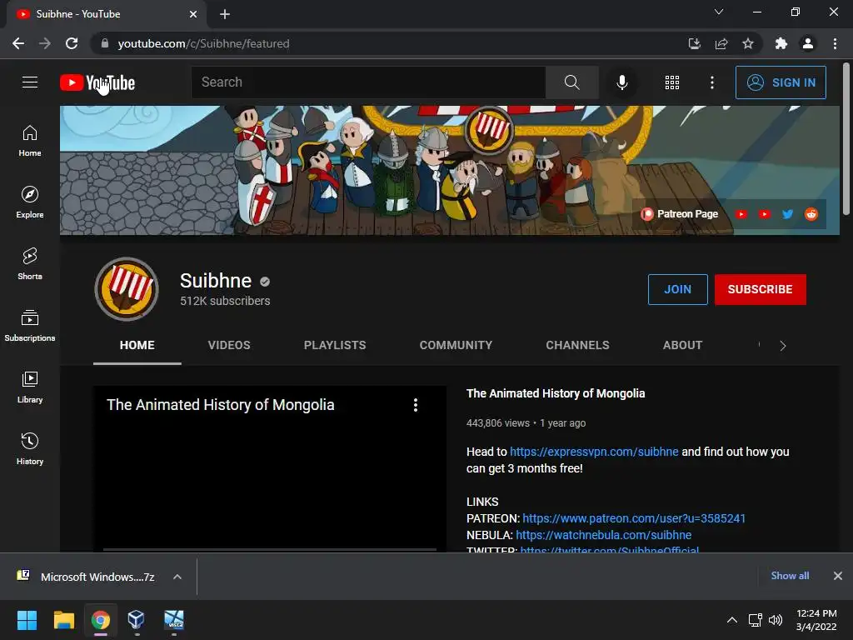Show hidden system tray icons
This screenshot has width=853, height=640.
pos(732,620)
